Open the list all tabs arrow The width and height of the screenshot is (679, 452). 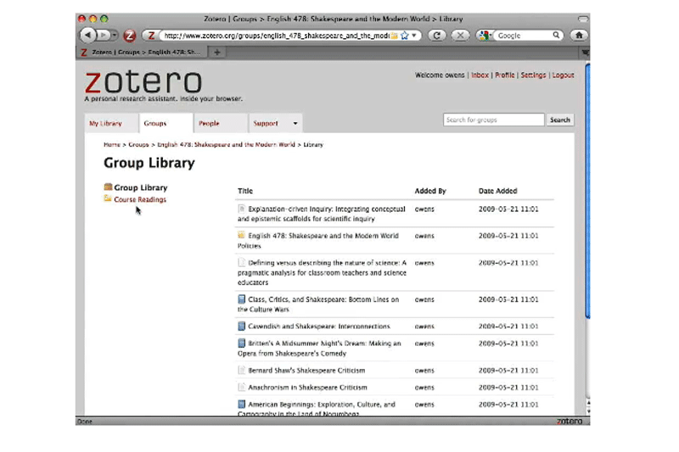click(585, 53)
